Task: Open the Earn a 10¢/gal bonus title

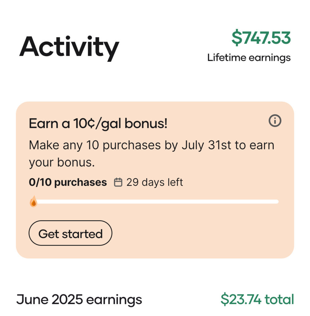Action: coord(98,123)
